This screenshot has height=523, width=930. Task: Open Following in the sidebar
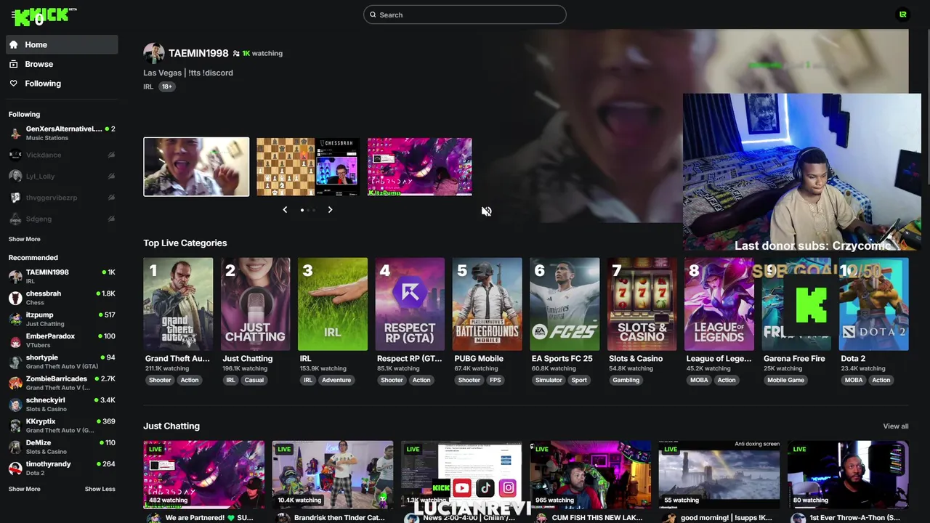pos(62,84)
